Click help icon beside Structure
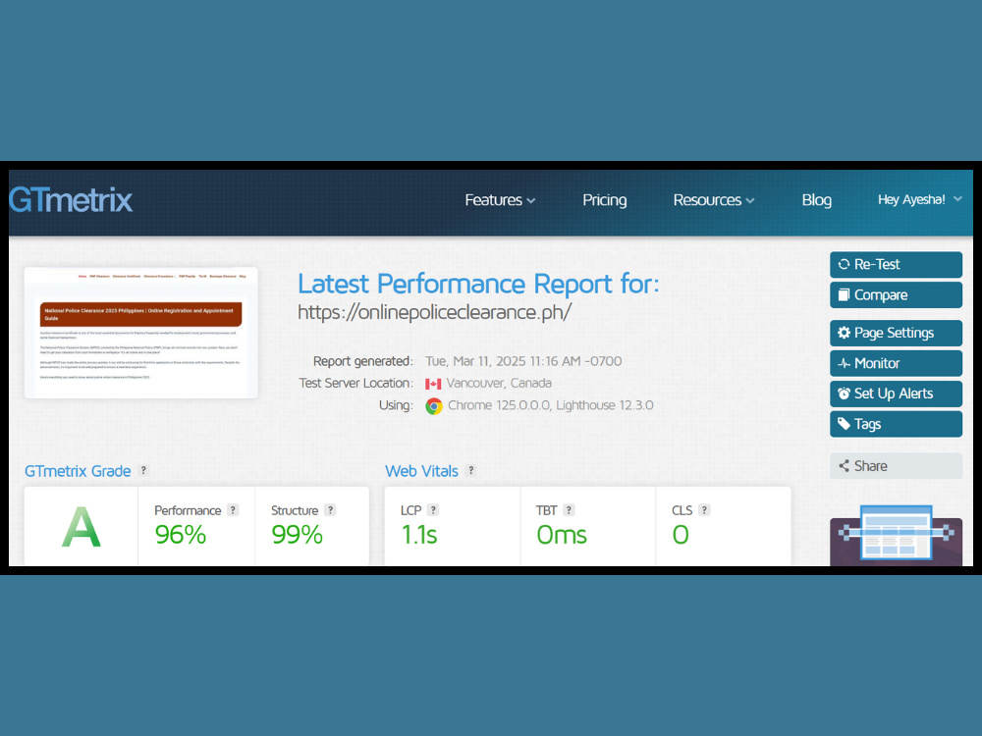Image resolution: width=982 pixels, height=736 pixels. (330, 510)
